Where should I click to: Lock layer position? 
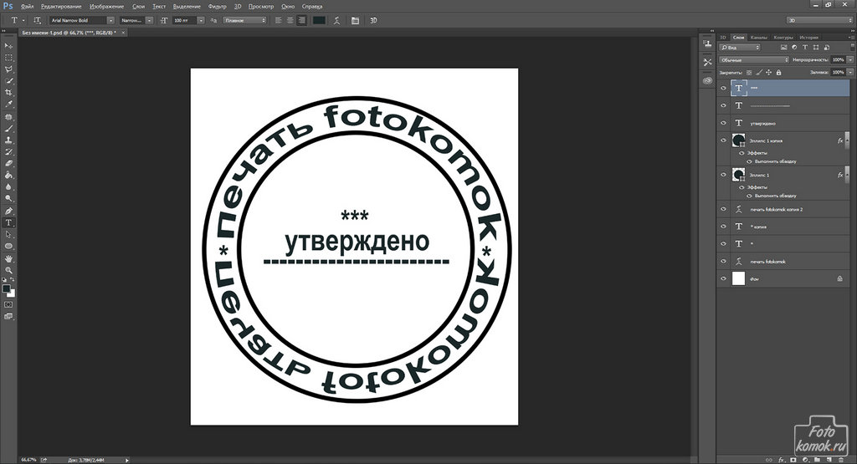[768, 72]
